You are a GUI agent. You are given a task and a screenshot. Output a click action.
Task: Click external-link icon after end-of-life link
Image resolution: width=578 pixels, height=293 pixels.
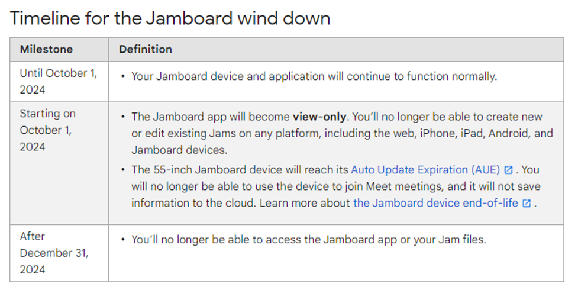click(x=527, y=204)
